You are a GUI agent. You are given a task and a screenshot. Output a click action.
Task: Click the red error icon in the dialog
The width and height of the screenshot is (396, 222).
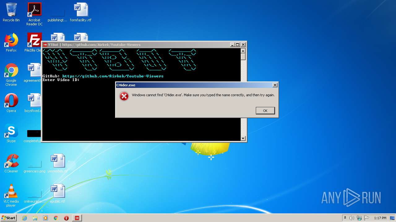click(124, 97)
